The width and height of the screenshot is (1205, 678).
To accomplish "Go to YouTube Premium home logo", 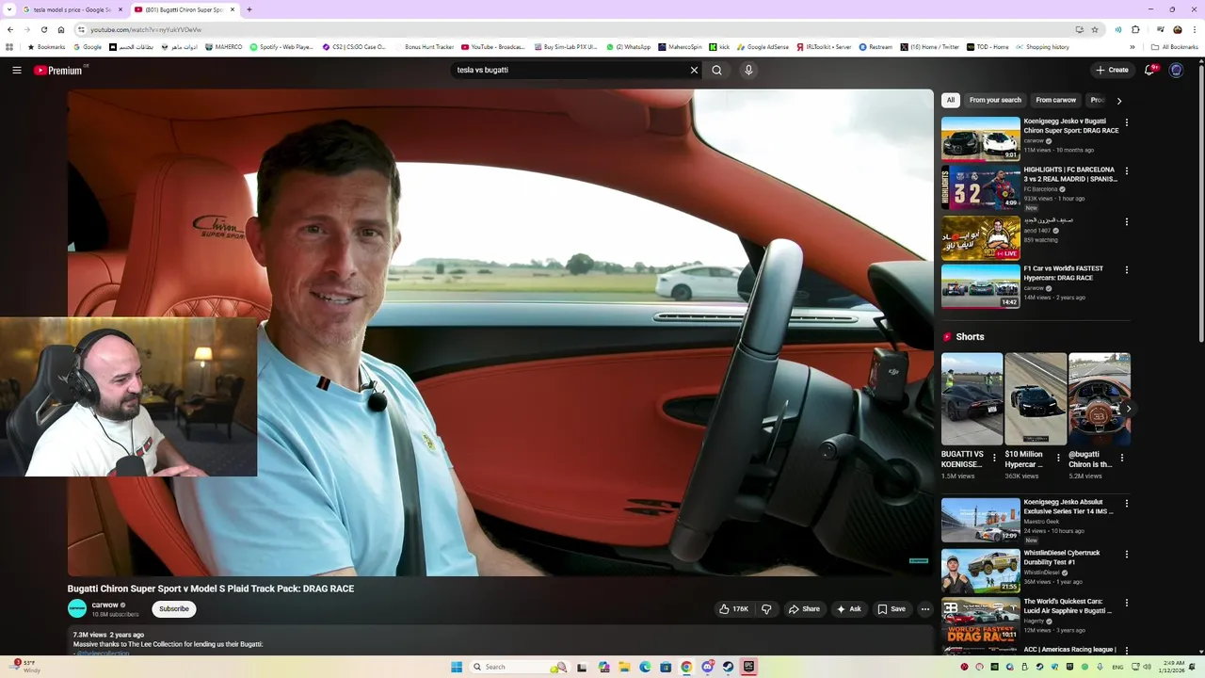I will click(x=58, y=70).
